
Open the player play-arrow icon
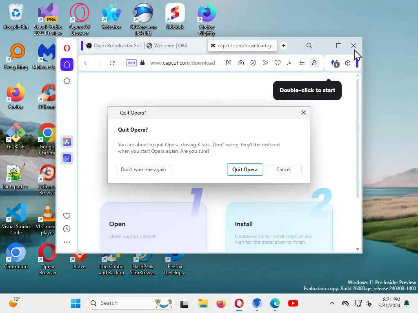265,63
